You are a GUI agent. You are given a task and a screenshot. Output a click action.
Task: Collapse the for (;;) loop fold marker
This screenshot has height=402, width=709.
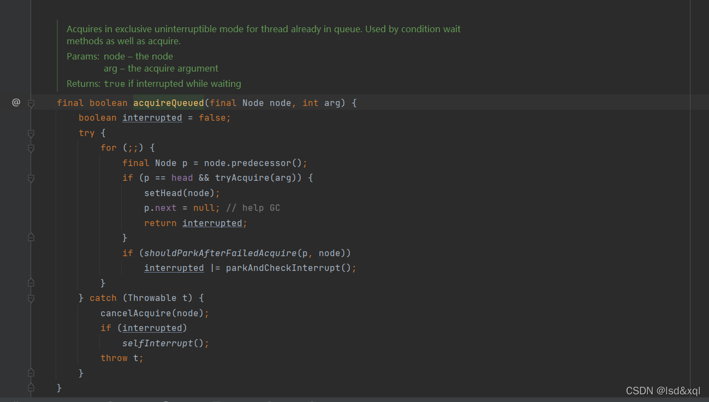coord(31,148)
